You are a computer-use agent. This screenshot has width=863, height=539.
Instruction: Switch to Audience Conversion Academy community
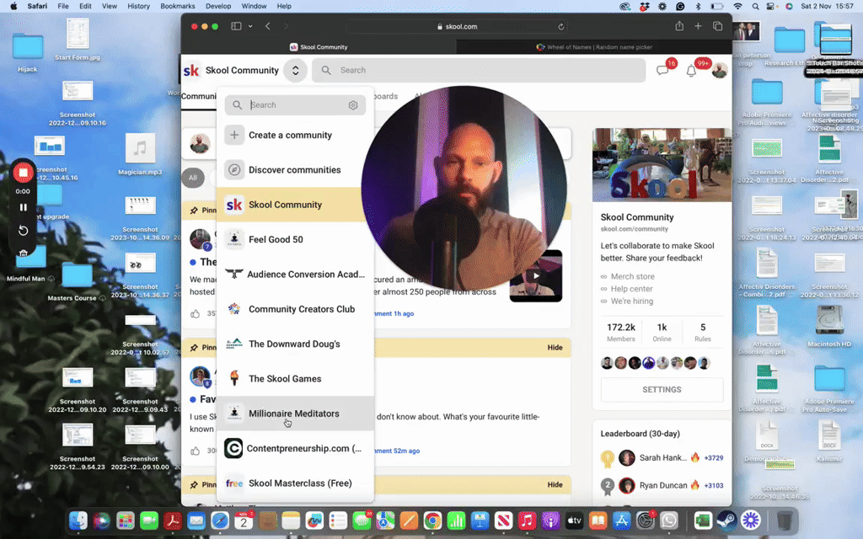click(295, 274)
